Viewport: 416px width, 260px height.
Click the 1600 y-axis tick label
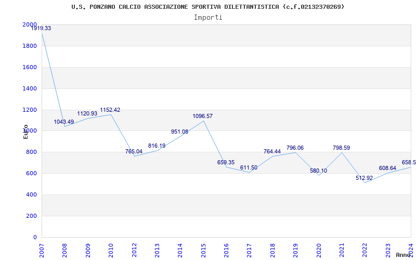click(30, 67)
